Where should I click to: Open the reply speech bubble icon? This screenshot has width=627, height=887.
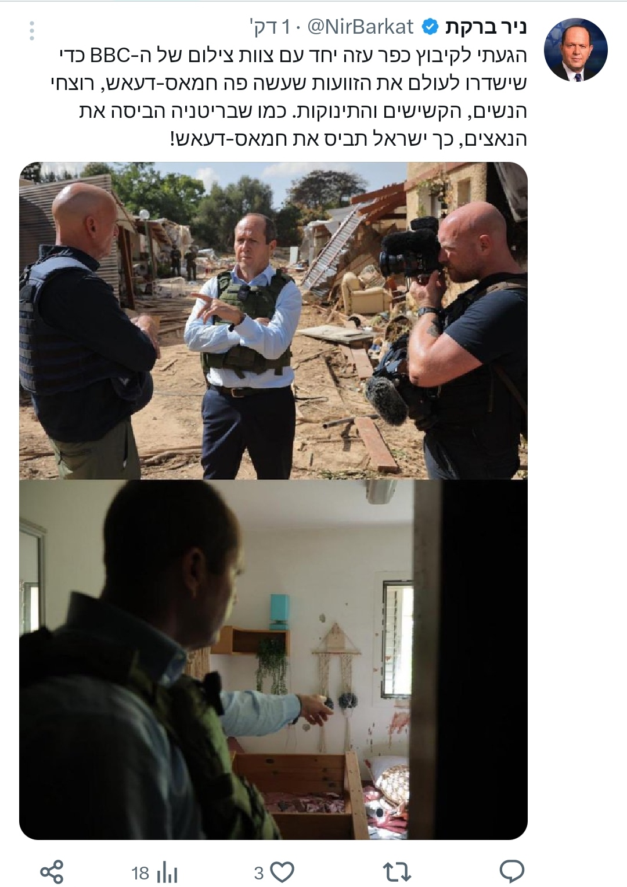point(512,871)
